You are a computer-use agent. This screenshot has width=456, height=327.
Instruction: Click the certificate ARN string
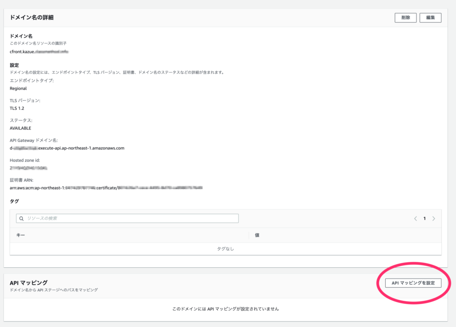[x=106, y=188]
